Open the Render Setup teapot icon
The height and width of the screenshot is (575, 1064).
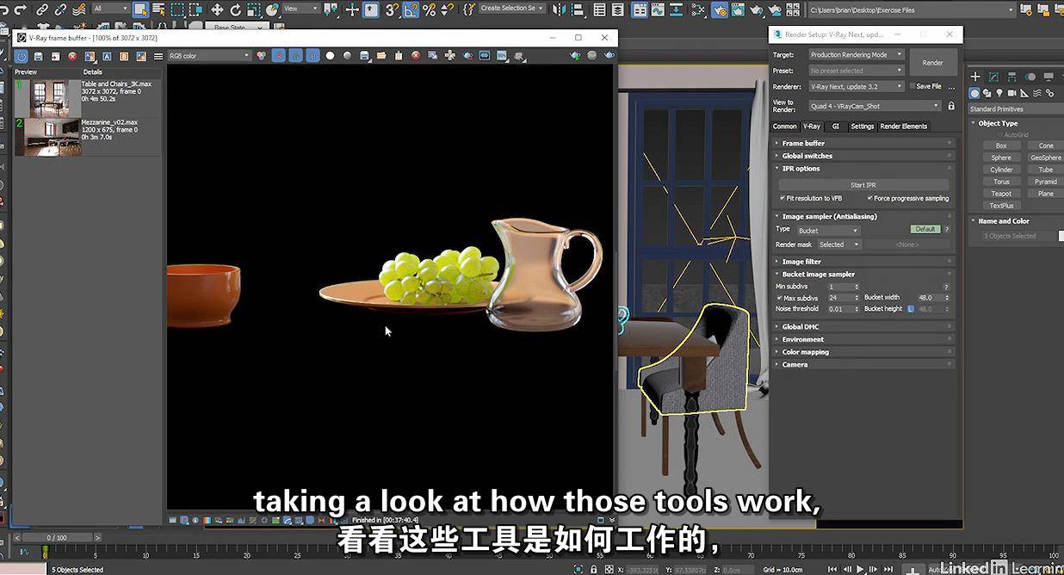click(x=719, y=9)
